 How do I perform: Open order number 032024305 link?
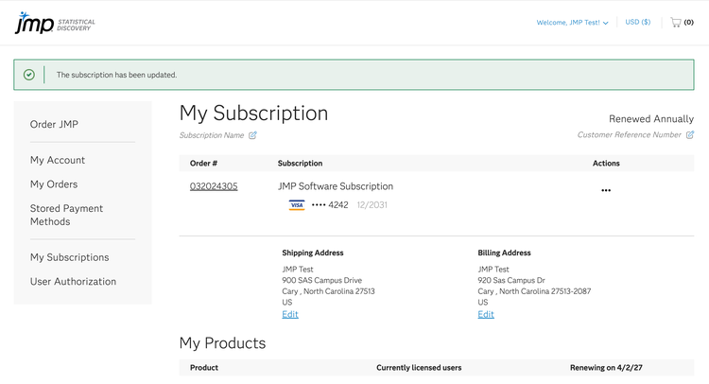click(214, 186)
